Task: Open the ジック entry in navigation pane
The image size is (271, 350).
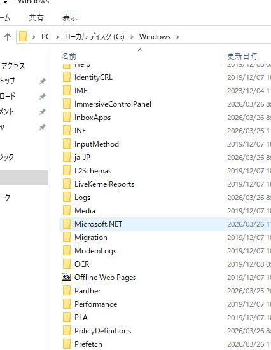Action: [7, 157]
